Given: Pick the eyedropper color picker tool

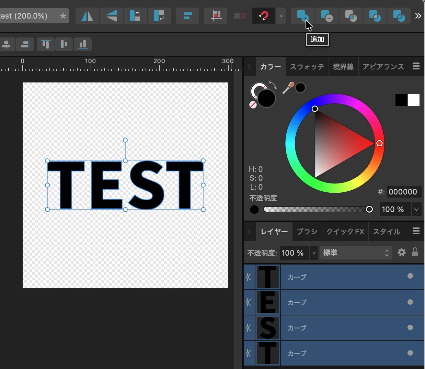Looking at the screenshot, I should [288, 88].
